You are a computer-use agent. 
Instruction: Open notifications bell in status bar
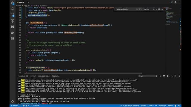179,106
